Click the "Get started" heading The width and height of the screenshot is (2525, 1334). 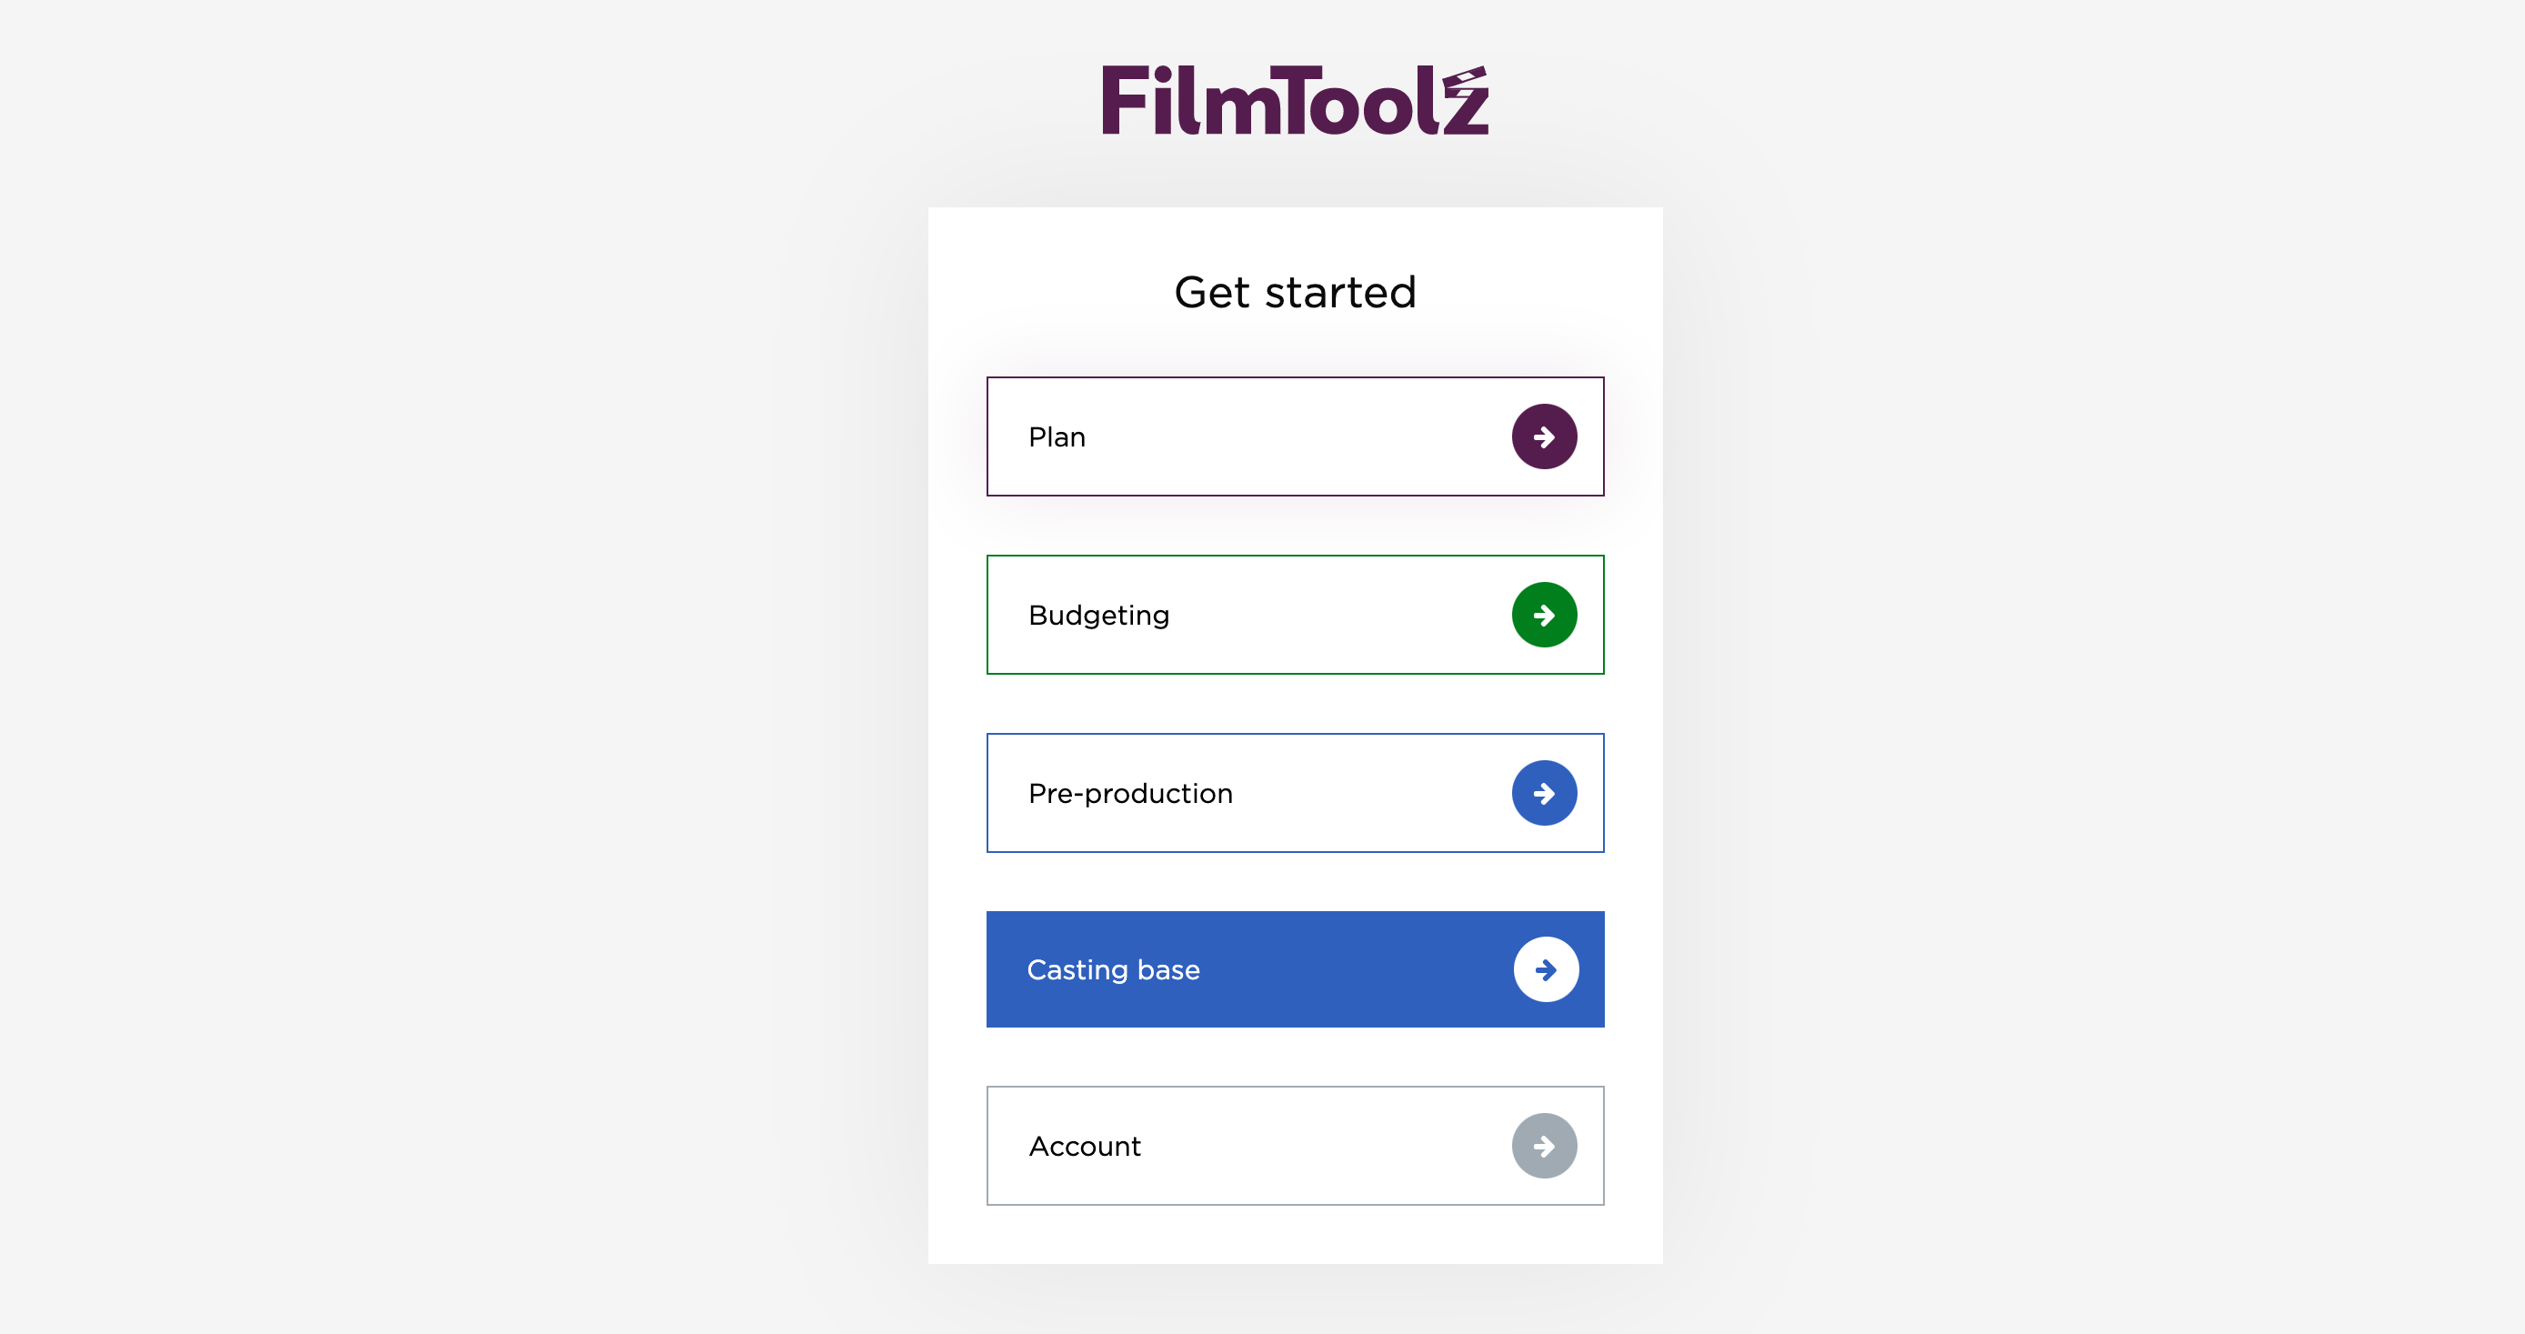(1295, 292)
